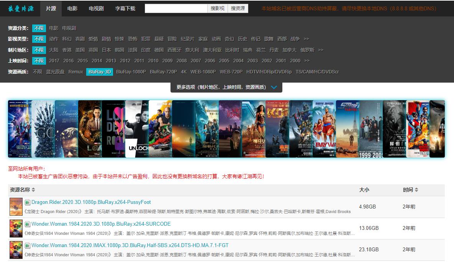Open the Dragon Rider poster thumbnail in the list
The image size is (454, 262).
point(16,207)
